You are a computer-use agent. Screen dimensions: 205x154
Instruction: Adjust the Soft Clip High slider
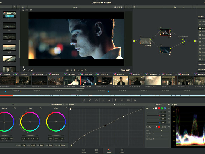161,136
